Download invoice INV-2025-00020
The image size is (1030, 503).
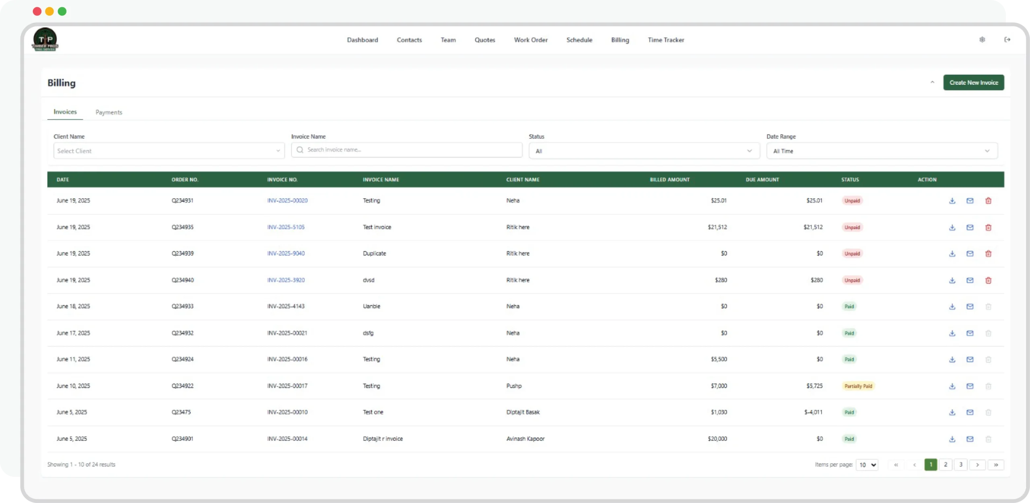pos(952,201)
